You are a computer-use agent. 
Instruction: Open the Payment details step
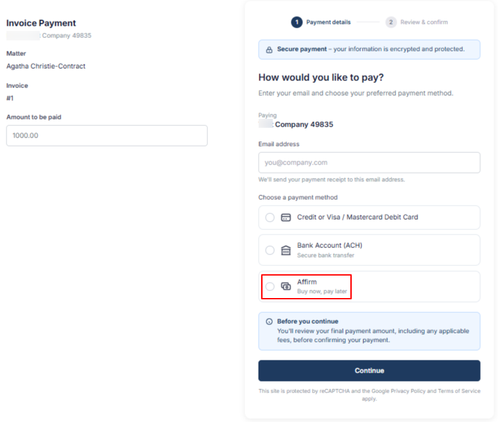pyautogui.click(x=328, y=22)
